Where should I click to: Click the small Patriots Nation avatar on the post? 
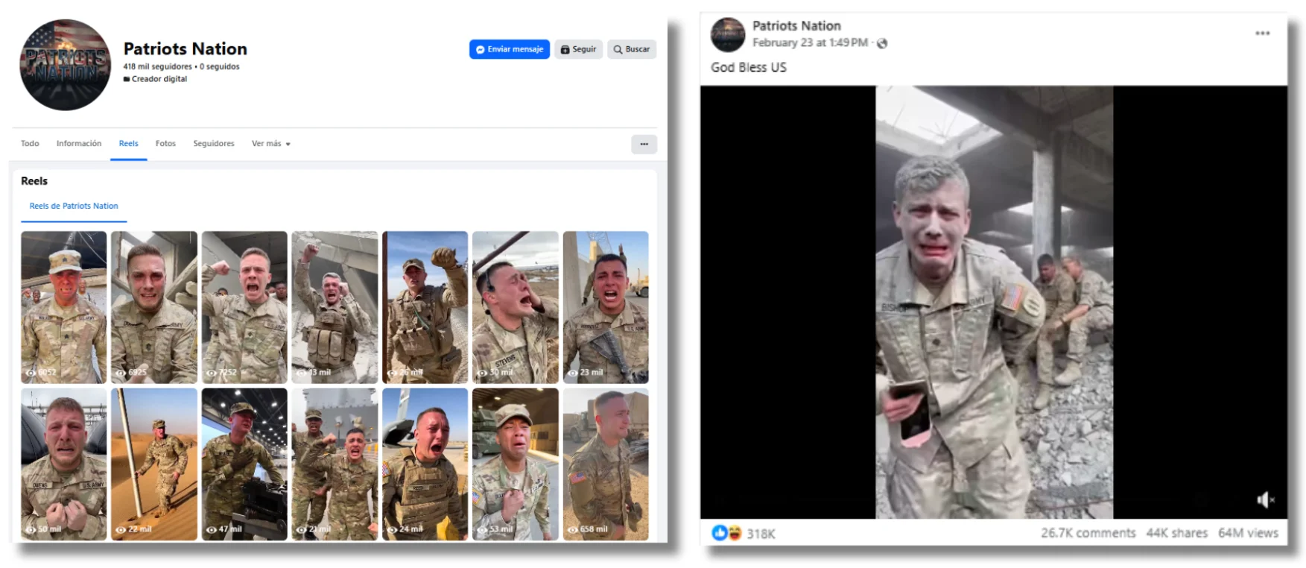[728, 35]
